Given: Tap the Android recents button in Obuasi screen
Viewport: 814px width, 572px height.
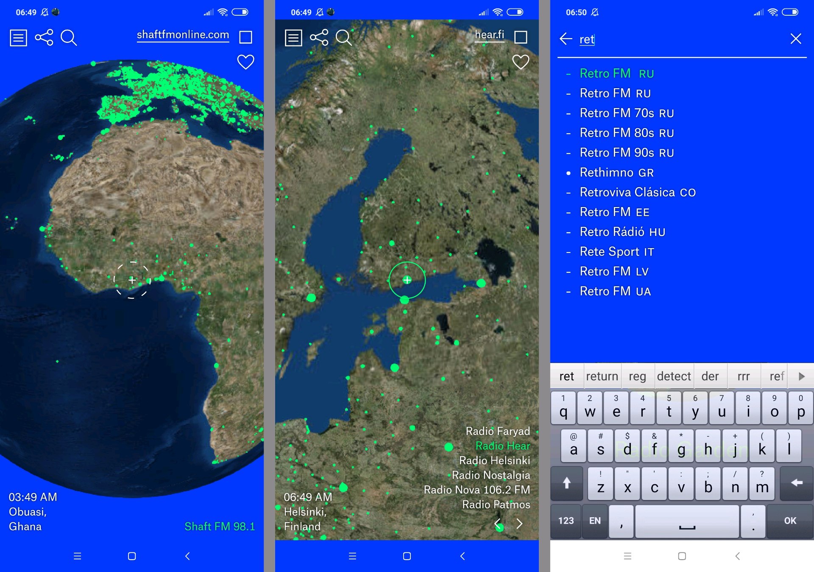Looking at the screenshot, I should point(77,556).
